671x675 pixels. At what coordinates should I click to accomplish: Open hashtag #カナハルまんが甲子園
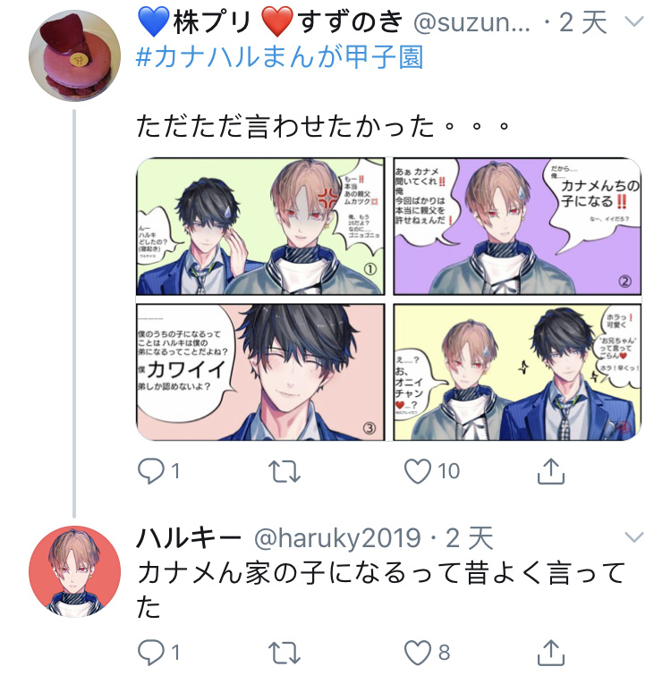point(279,57)
